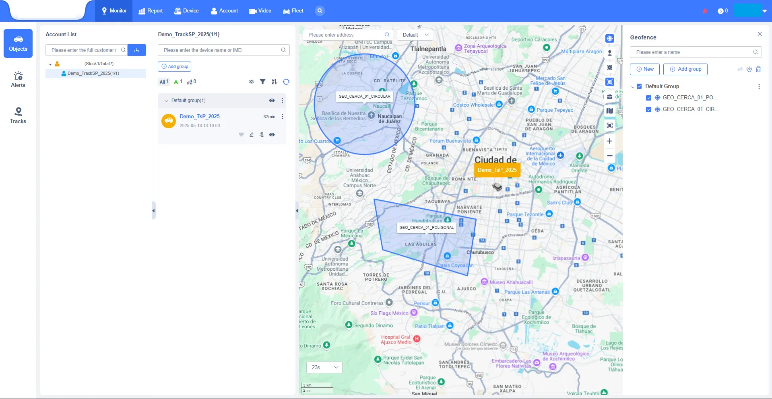Uncheck the GEO_CERCA_01_PO geofence checkbox
This screenshot has height=399, width=772.
tap(648, 97)
